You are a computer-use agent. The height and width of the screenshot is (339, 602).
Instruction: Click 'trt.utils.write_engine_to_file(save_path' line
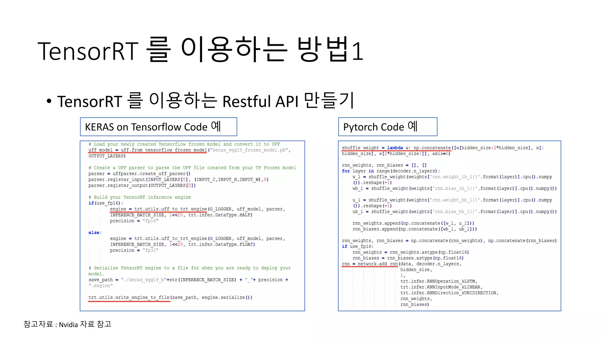point(170,297)
